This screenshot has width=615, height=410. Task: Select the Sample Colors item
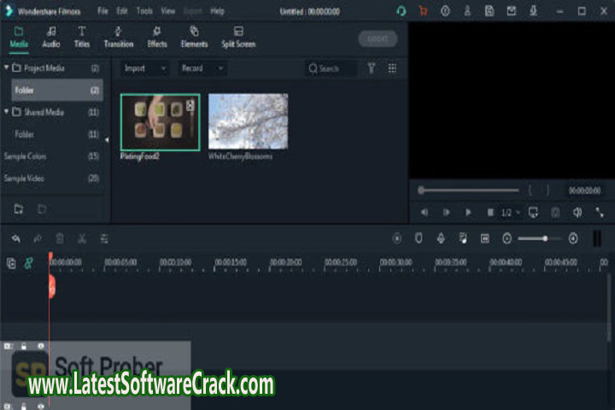click(27, 156)
